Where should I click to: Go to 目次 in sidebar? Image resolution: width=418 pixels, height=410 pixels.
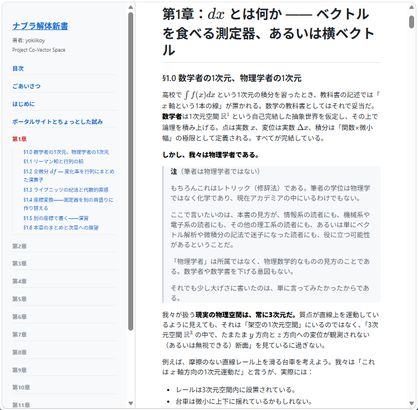tap(18, 68)
